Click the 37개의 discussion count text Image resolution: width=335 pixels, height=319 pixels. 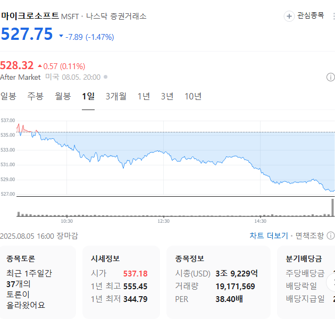coord(19,284)
